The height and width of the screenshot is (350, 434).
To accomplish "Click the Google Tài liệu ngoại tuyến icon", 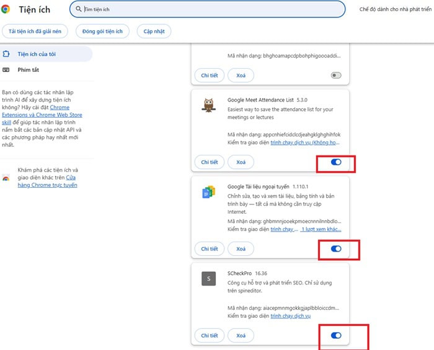I will [209, 192].
